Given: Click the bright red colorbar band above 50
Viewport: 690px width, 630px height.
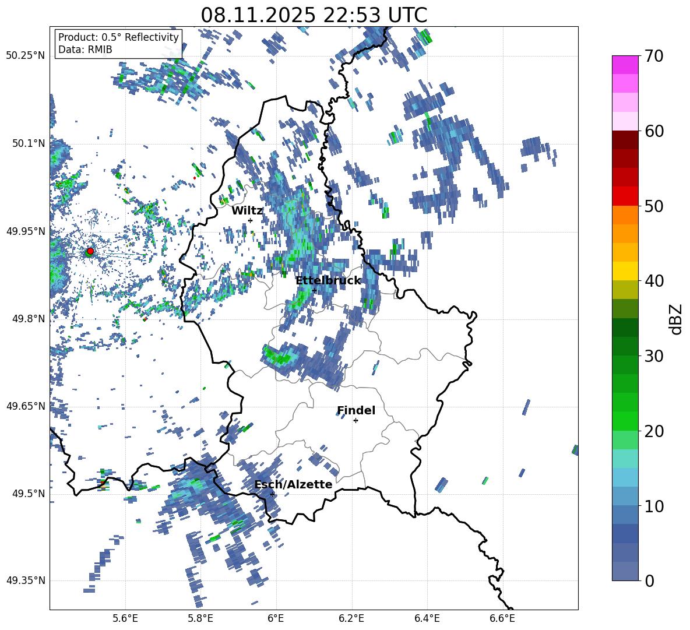Looking at the screenshot, I should (x=625, y=196).
